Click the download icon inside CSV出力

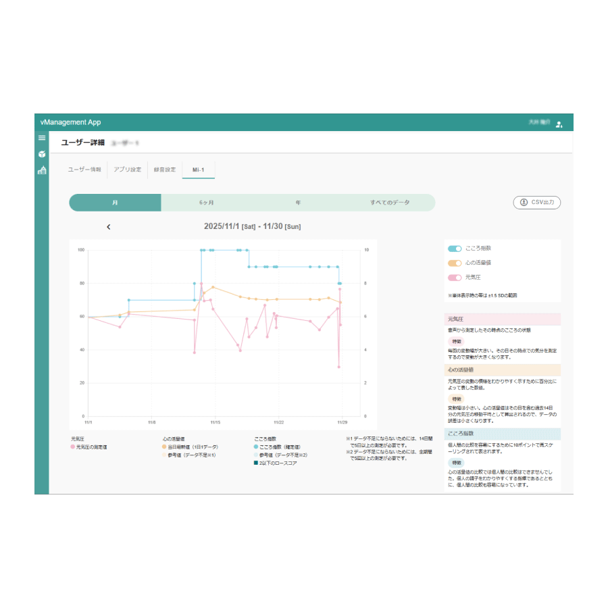(524, 202)
